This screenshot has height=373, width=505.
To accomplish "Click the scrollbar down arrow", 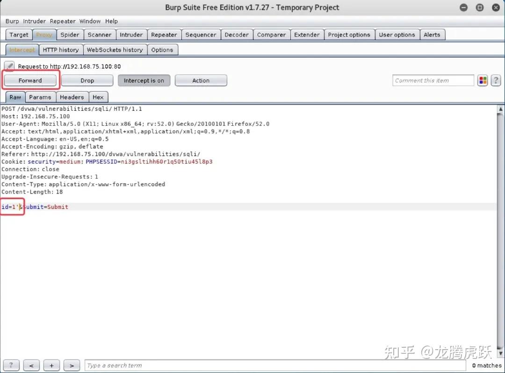I will pos(500,353).
